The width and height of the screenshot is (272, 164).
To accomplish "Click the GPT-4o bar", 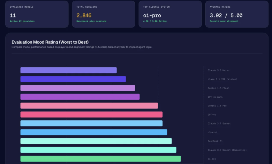I will [91, 114].
